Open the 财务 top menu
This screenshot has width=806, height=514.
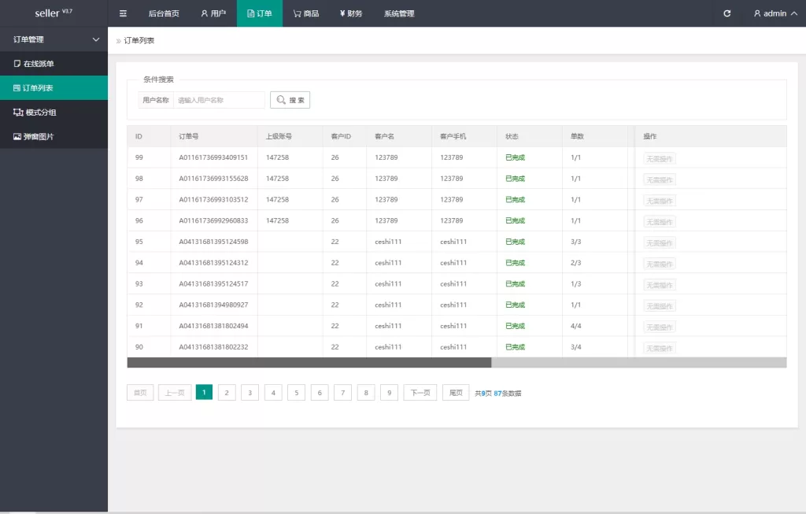coord(351,13)
